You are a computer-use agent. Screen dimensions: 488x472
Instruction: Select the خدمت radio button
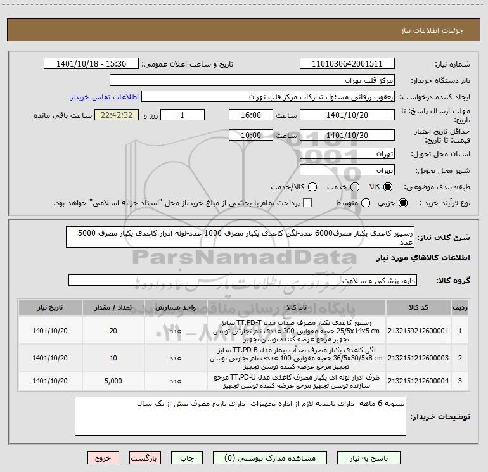[355, 187]
